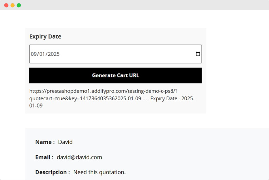Click the generated prestashopdemo1.addifypro.com URL line

[x=103, y=91]
